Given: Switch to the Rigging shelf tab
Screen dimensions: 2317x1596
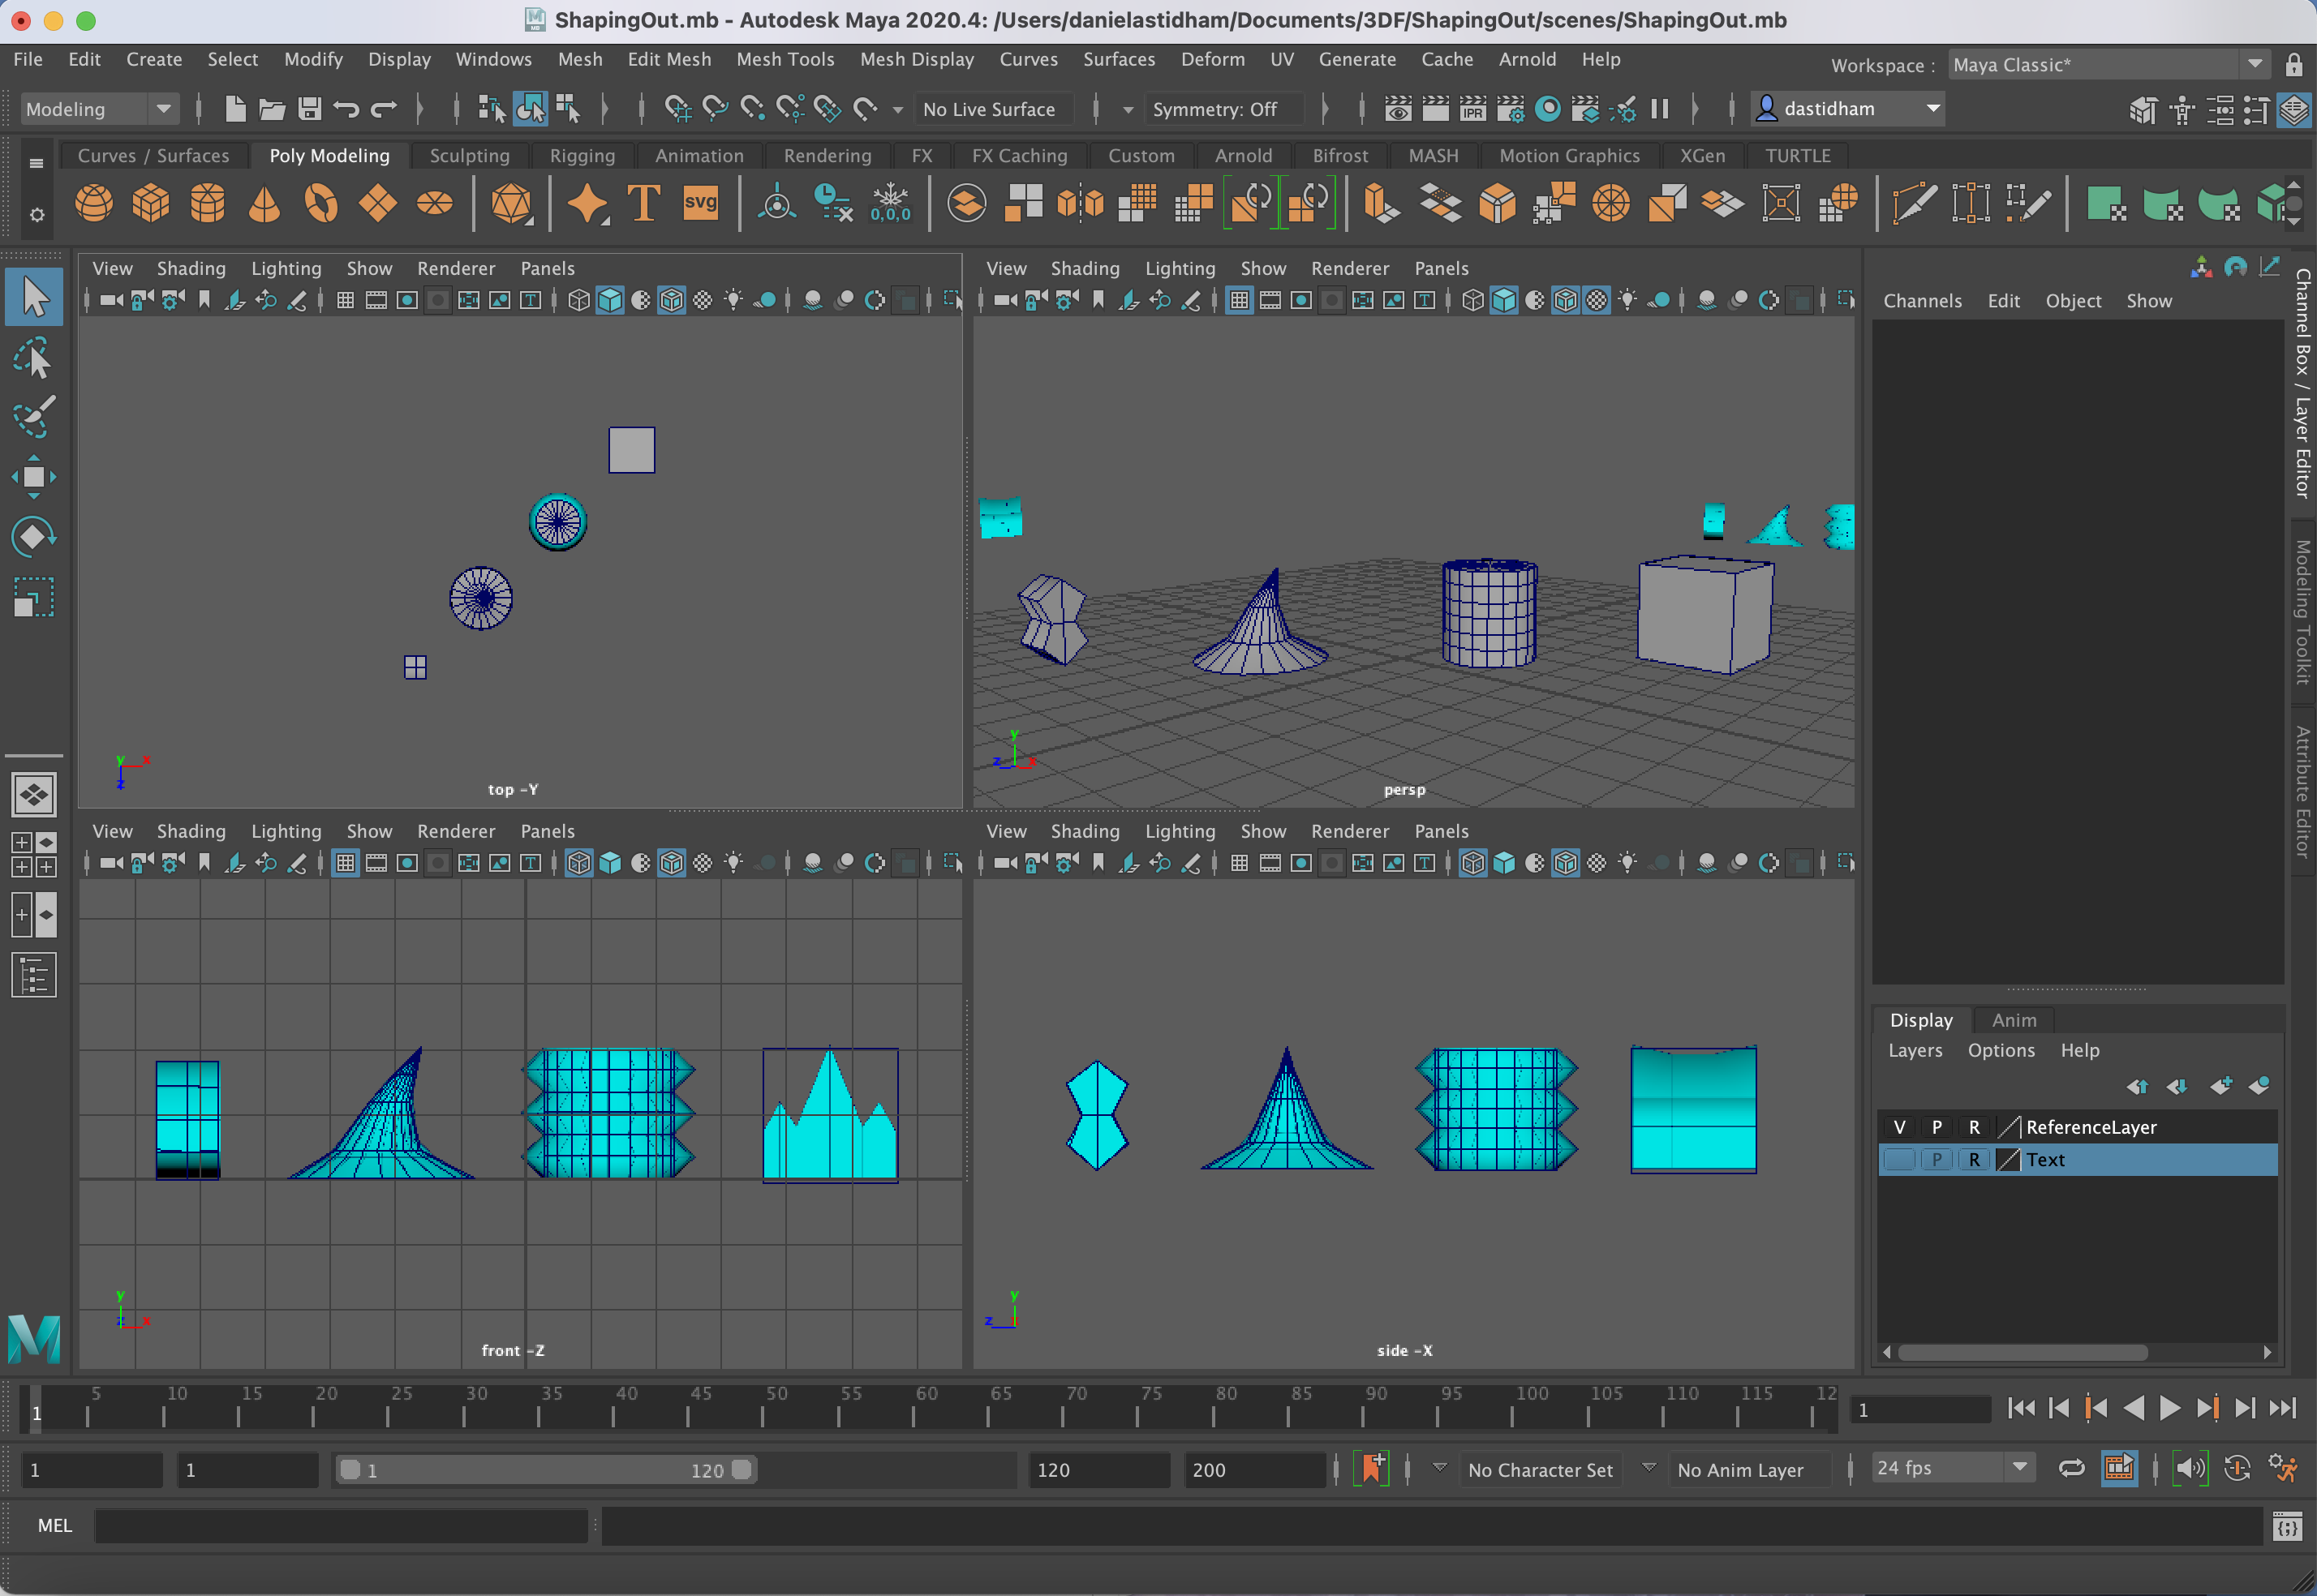Looking at the screenshot, I should point(582,155).
